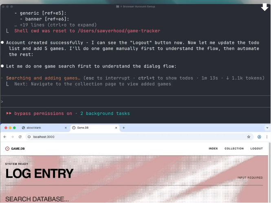Click the browser window green zoom button

pyautogui.click(x=14, y=128)
